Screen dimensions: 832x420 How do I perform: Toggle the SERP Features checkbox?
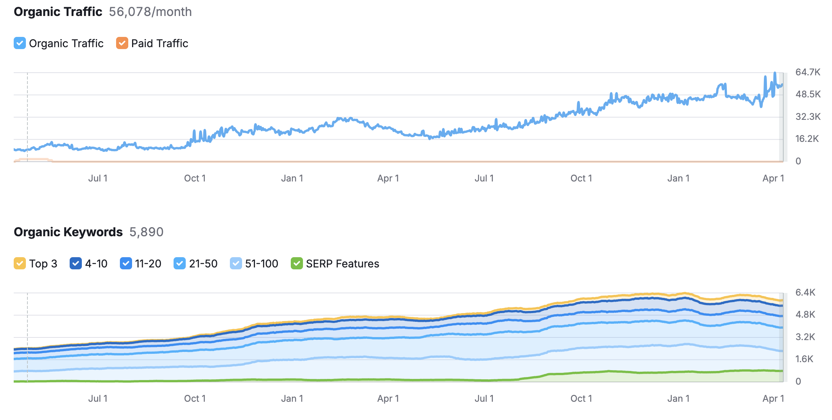point(296,263)
